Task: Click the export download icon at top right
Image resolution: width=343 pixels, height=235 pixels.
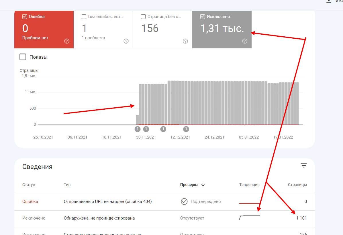Action: pos(329,1)
